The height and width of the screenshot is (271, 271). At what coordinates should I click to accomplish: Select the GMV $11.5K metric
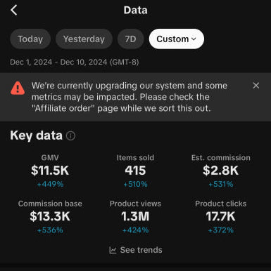(x=50, y=171)
